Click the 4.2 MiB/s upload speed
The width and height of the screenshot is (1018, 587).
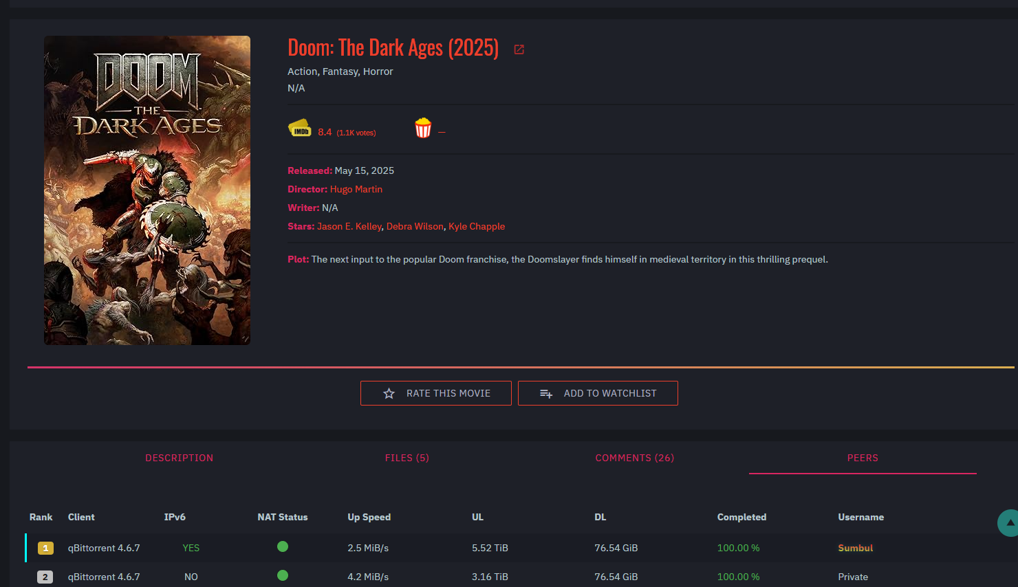click(368, 577)
